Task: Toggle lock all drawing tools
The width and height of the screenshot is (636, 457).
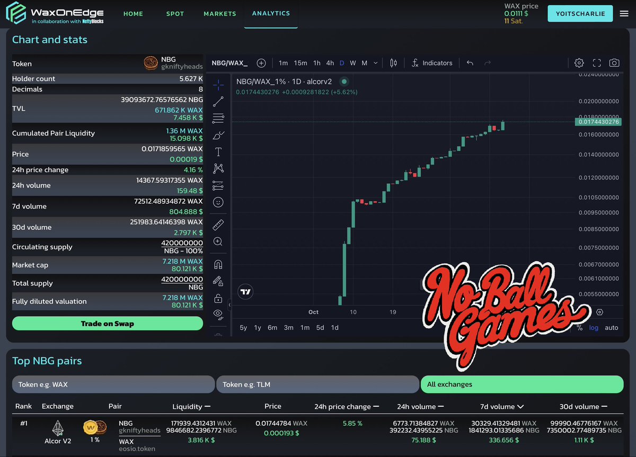Action: (218, 298)
